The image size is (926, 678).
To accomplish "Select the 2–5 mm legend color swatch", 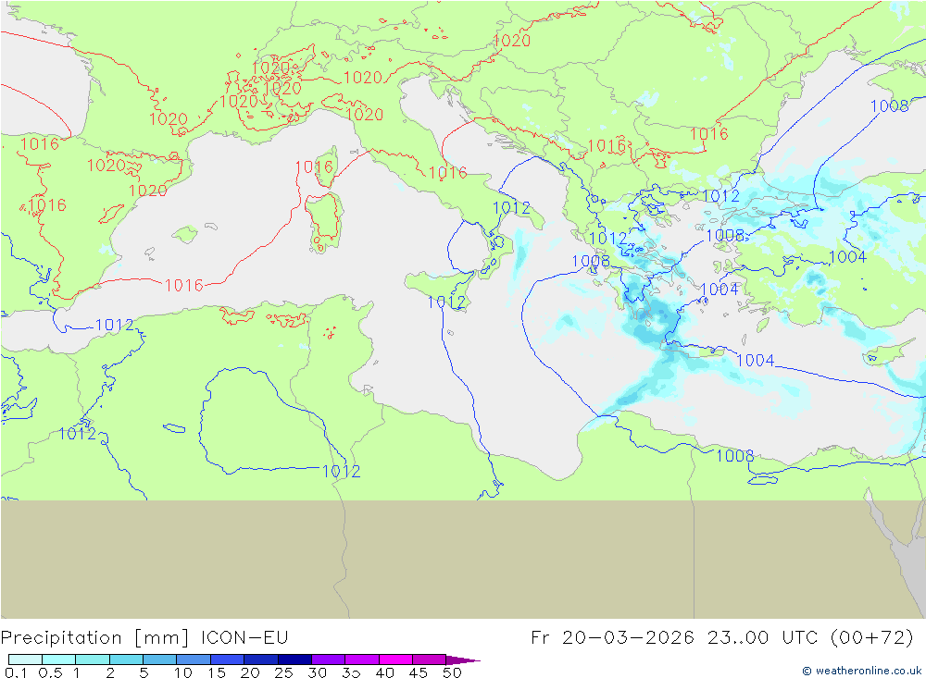I will point(126,660).
